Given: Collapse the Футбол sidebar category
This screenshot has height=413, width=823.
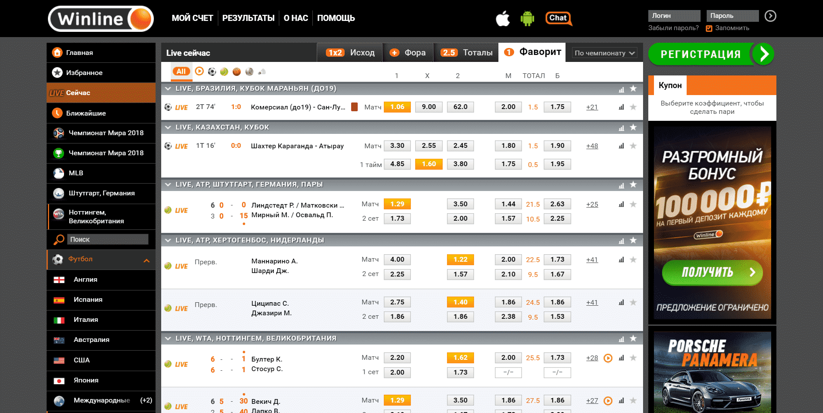Looking at the screenshot, I should pos(146,260).
